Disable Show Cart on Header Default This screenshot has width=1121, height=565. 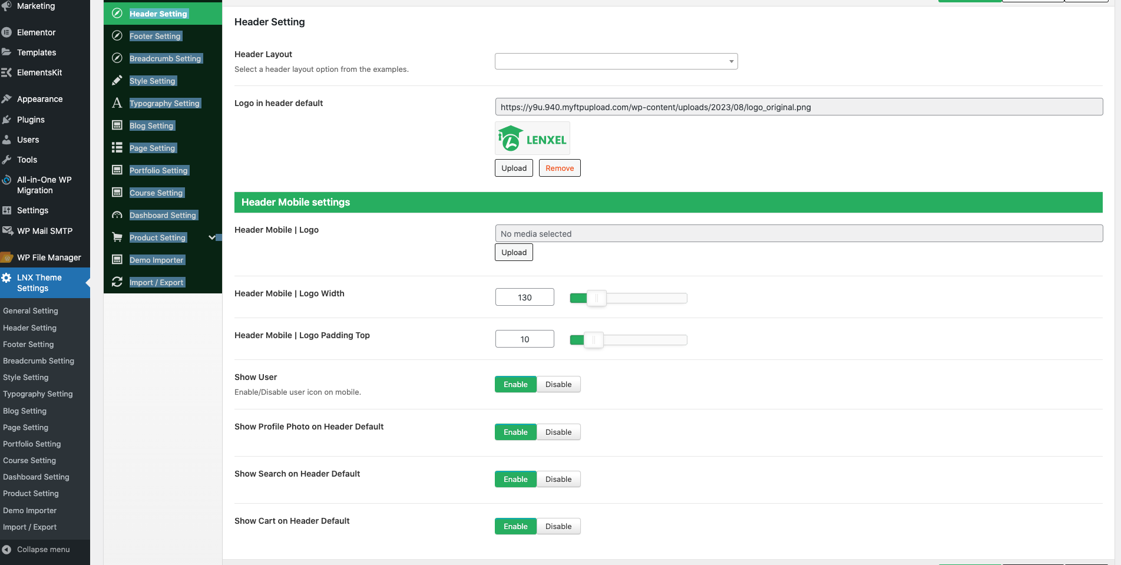coord(558,526)
